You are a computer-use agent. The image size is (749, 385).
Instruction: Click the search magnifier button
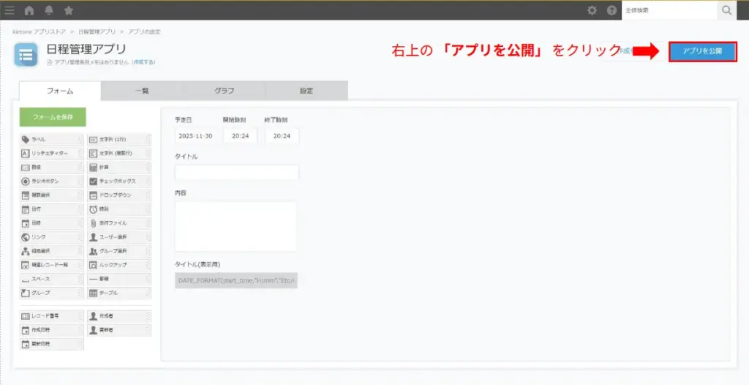tap(727, 10)
